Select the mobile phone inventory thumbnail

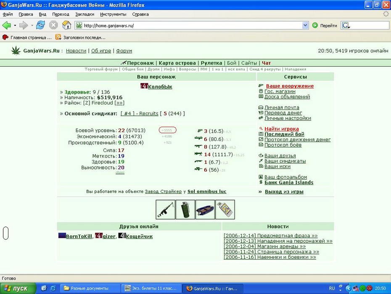click(x=225, y=210)
